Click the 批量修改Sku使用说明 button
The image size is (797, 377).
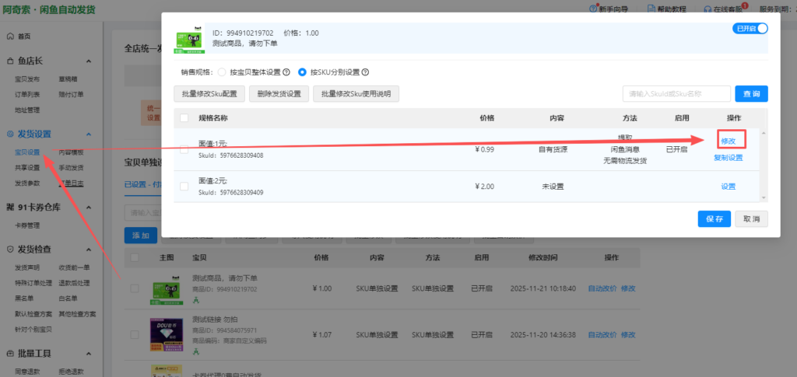coord(356,94)
